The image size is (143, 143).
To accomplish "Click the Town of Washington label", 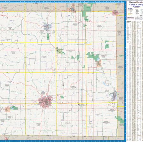I will 44,57.
